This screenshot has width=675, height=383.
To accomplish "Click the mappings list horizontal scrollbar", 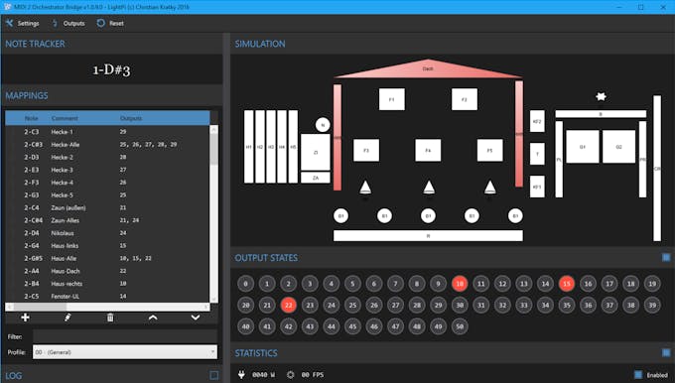I will [107, 307].
